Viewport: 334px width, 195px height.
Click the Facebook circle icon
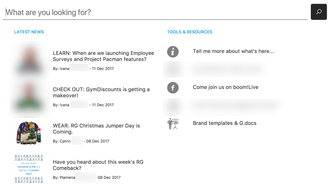coord(173,88)
